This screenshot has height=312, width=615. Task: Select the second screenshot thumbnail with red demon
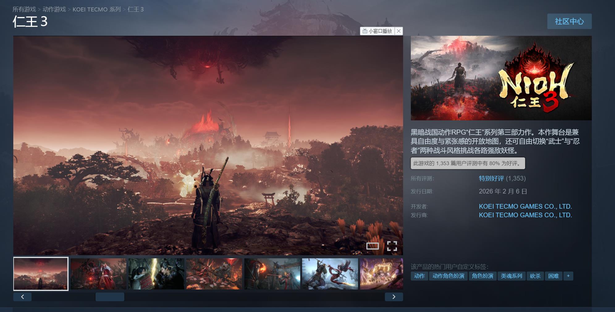(98, 274)
